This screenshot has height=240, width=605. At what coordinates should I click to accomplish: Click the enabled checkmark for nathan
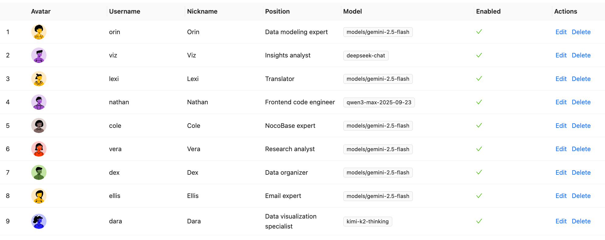(x=479, y=102)
